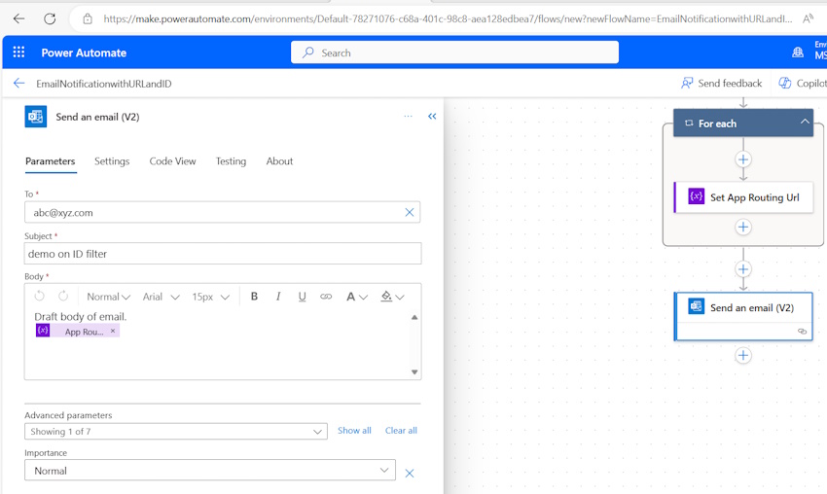The height and width of the screenshot is (494, 827).
Task: Open the Power Automate app launcher grid
Action: point(19,53)
